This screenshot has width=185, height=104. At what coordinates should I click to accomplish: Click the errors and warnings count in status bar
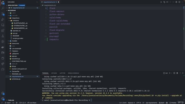pyautogui.click(x=23, y=103)
